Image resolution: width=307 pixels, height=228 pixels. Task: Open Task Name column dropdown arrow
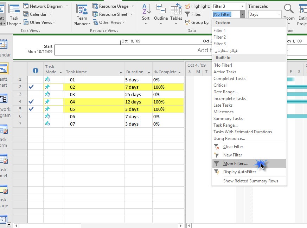[121, 72]
